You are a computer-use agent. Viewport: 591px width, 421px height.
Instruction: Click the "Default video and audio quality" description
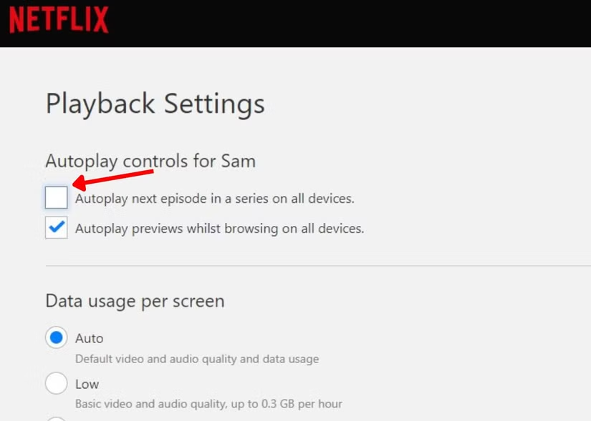(x=196, y=359)
